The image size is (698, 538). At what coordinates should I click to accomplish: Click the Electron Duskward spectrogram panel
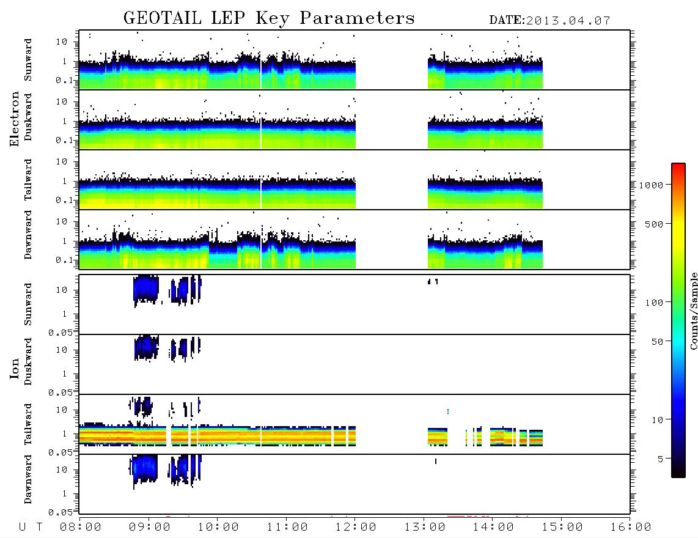(x=355, y=119)
